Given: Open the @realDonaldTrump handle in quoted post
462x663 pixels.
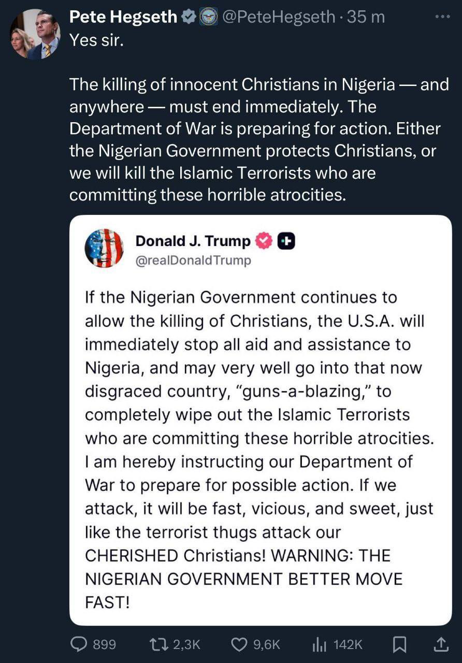Looking at the screenshot, I should coord(193,261).
